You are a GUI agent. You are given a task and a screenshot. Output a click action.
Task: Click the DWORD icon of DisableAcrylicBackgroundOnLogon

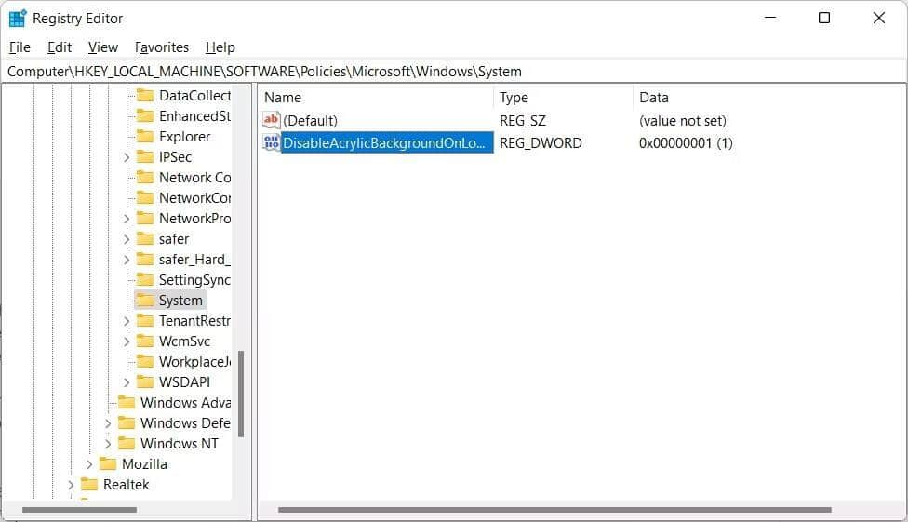(271, 142)
